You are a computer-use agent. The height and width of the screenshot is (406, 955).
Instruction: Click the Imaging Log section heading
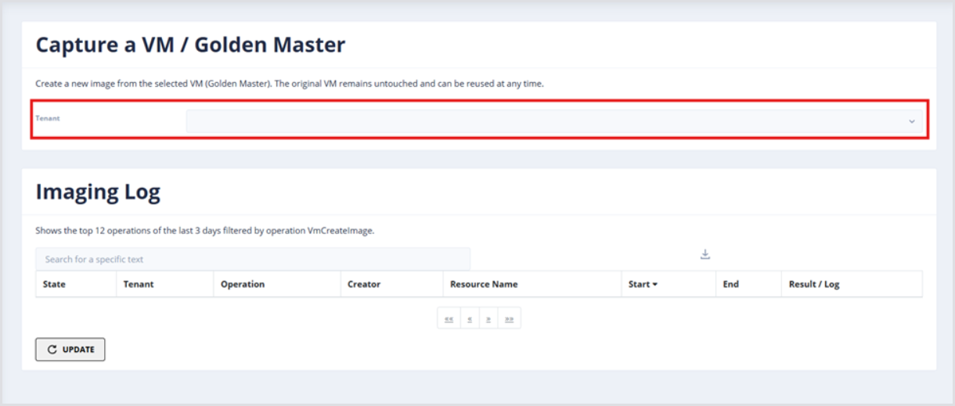pos(98,192)
